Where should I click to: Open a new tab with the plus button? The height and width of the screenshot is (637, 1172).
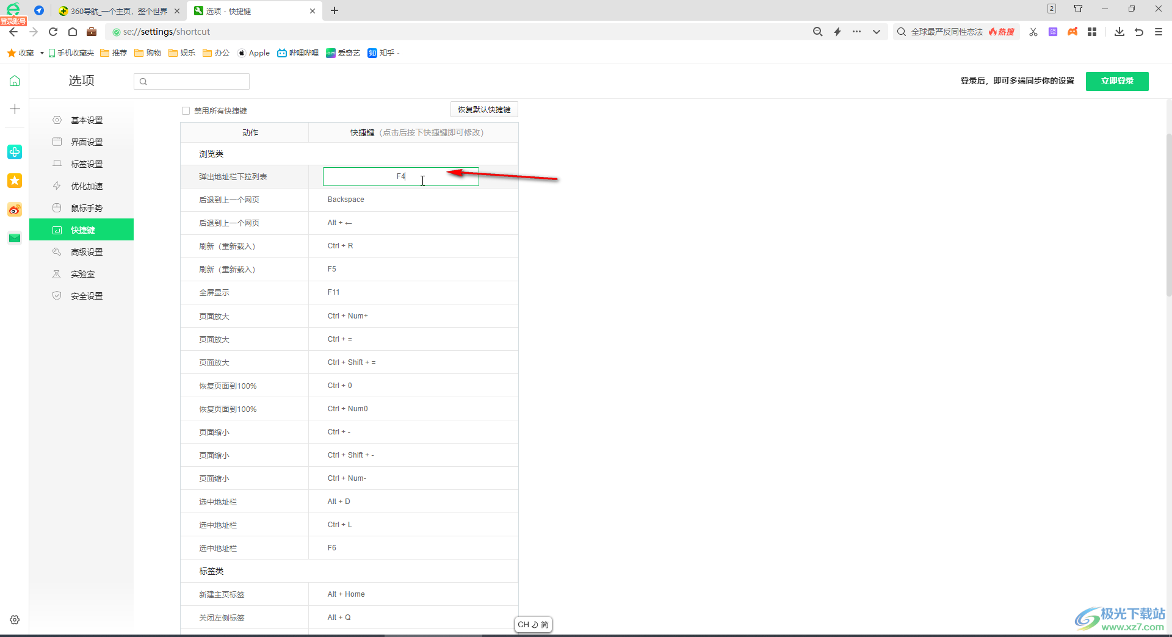335,10
